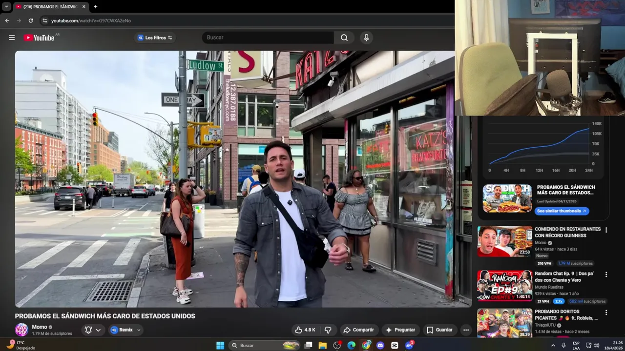Toggle Los filtros extension button

(x=155, y=38)
